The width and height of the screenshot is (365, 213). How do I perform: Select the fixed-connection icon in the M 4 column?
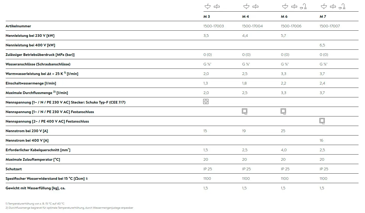pyautogui.click(x=245, y=112)
